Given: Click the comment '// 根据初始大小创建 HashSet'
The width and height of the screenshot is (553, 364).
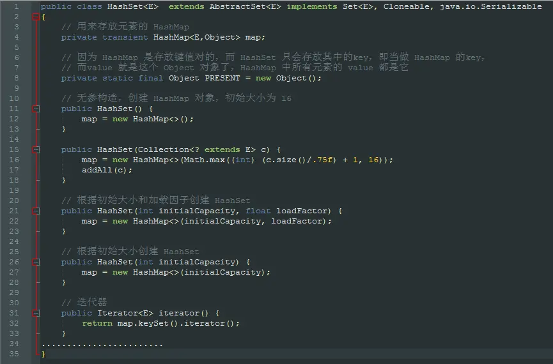Looking at the screenshot, I should [130, 251].
